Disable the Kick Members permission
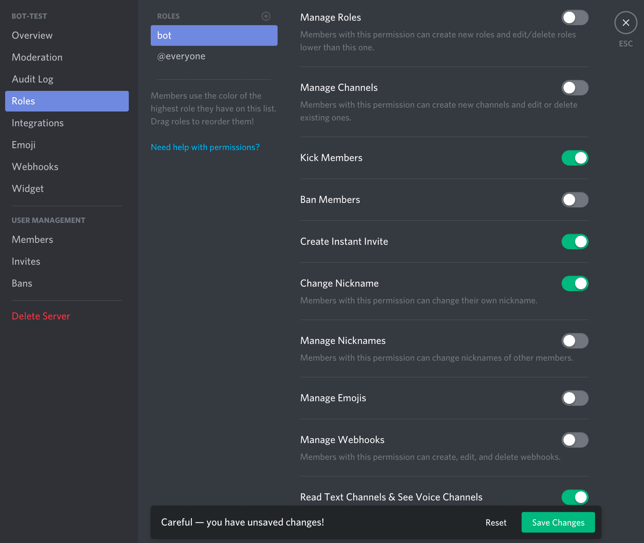 575,158
